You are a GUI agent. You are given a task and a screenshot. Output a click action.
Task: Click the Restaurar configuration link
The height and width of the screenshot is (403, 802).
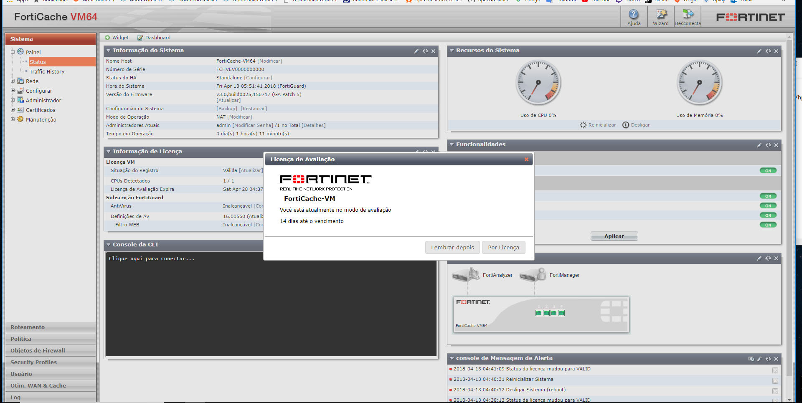pyautogui.click(x=254, y=109)
